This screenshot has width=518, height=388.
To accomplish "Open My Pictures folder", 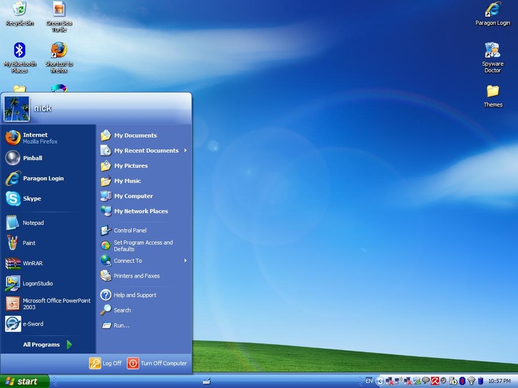I will 144,165.
